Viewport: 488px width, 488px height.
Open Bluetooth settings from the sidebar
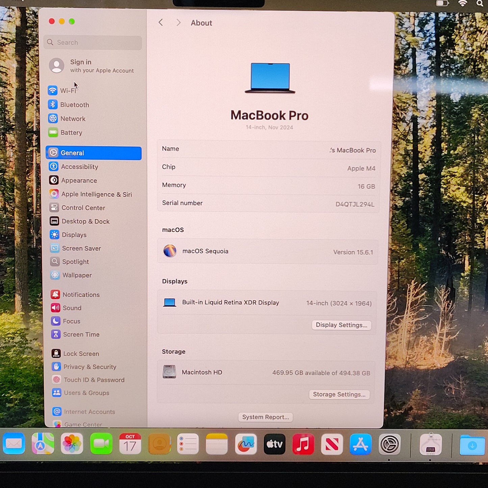(x=74, y=105)
